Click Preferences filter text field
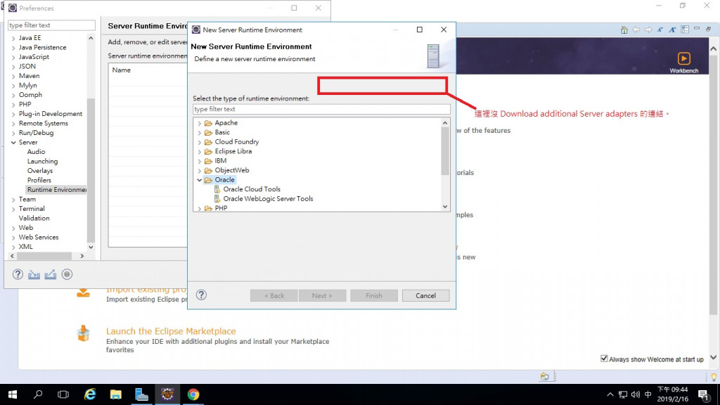 point(51,25)
